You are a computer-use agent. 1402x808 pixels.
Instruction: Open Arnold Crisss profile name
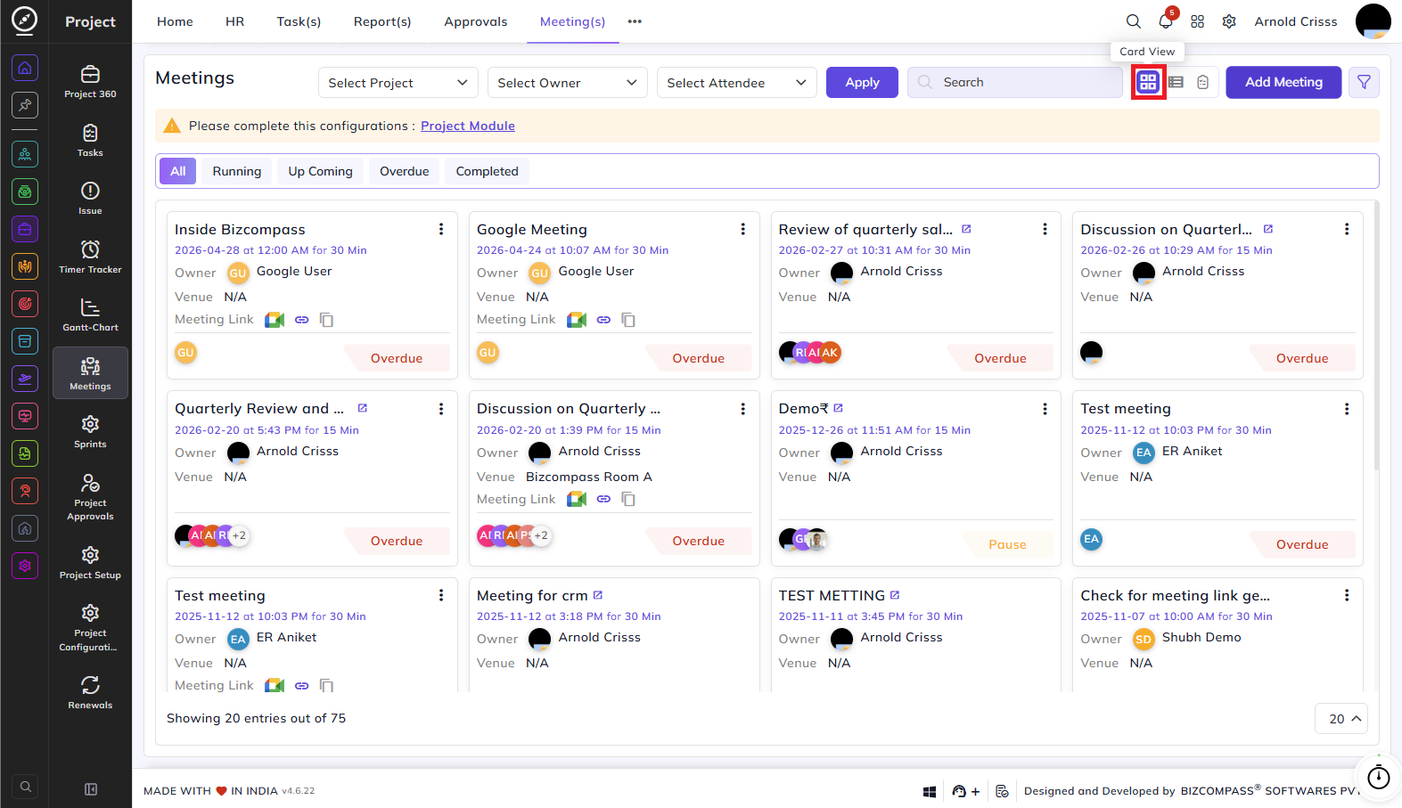point(1296,21)
